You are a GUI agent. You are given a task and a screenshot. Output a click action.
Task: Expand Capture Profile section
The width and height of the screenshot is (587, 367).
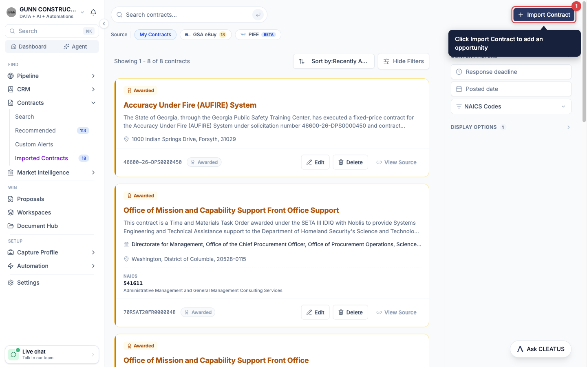tap(52, 252)
